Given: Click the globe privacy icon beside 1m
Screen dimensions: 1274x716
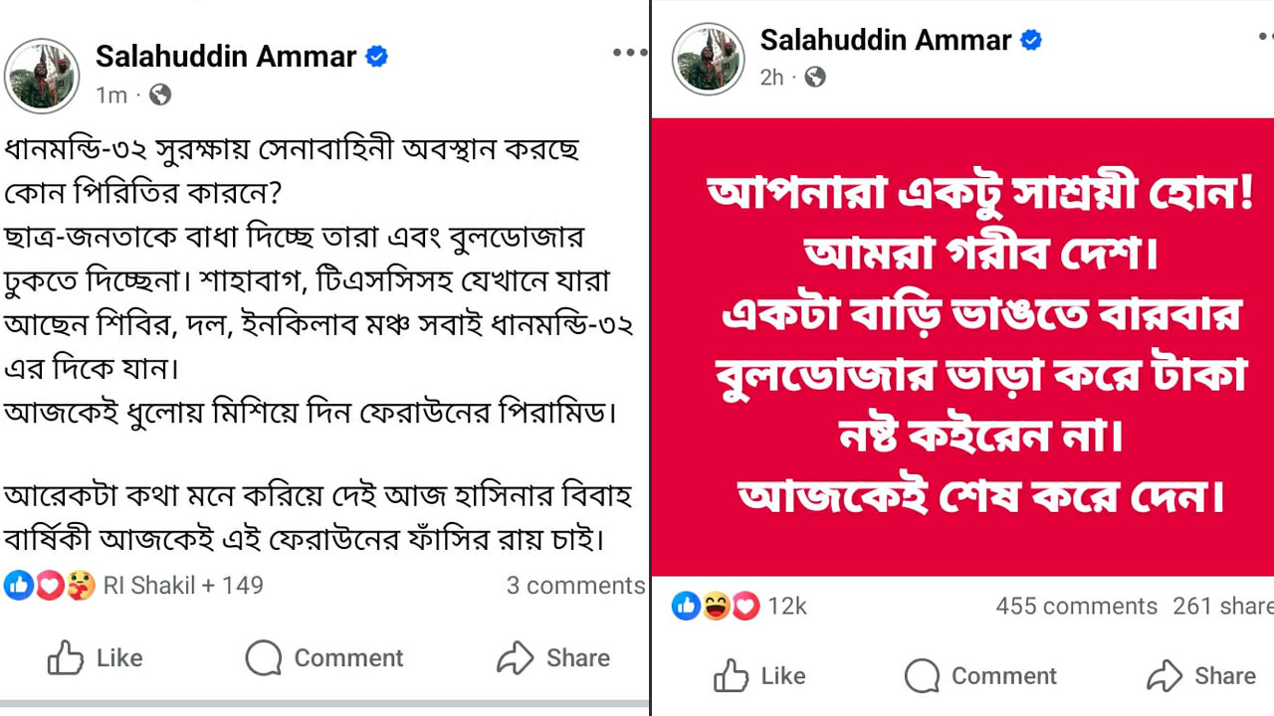Looking at the screenshot, I should point(160,94).
